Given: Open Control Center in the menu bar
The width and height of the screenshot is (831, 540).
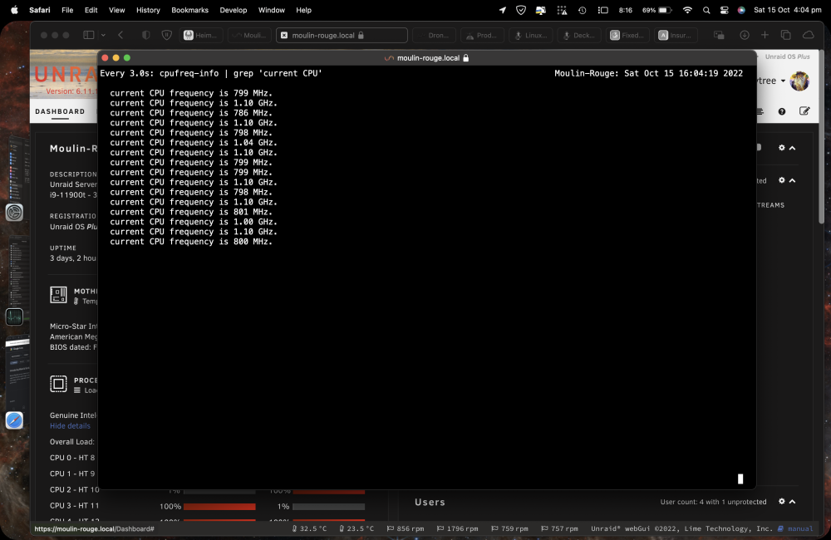Looking at the screenshot, I should [x=725, y=10].
